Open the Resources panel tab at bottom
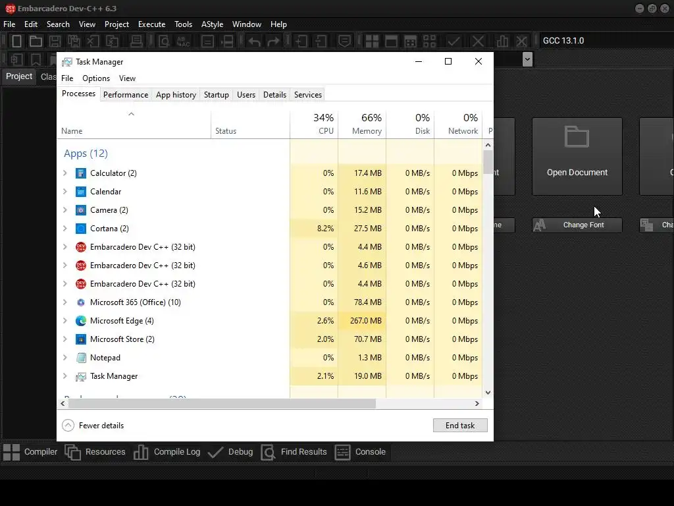This screenshot has height=506, width=674. (95, 452)
